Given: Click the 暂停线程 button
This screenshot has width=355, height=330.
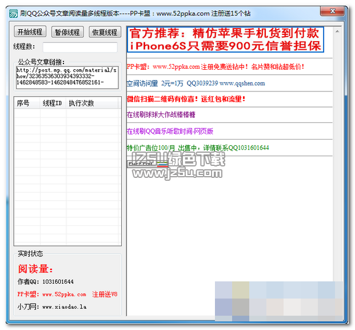Looking at the screenshot, I should [67, 31].
